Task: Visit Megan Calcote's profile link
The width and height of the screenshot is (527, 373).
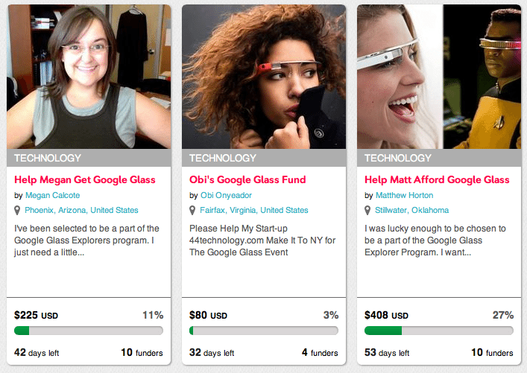Action: tap(54, 195)
